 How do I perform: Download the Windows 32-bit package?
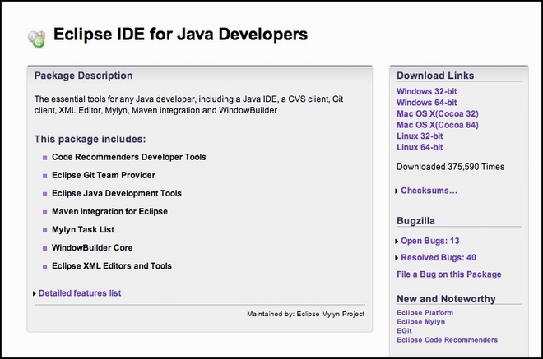coord(427,91)
